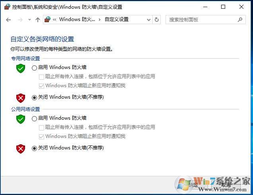This screenshot has height=195, width=253.
Task: Open the recent locations dropdown arrow
Action: [29, 20]
